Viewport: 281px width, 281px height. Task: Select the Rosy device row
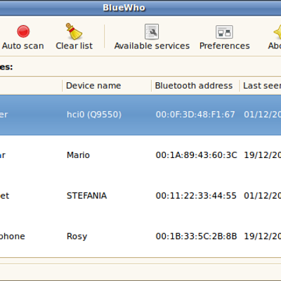(x=140, y=236)
